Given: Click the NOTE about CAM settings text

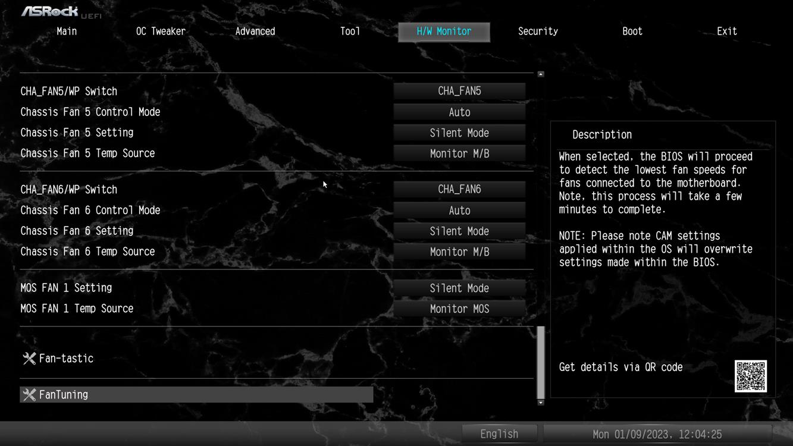Looking at the screenshot, I should coord(656,249).
